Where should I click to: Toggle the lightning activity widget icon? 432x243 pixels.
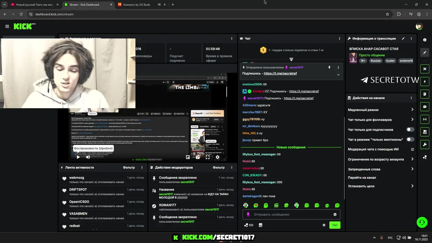pyautogui.click(x=425, y=82)
